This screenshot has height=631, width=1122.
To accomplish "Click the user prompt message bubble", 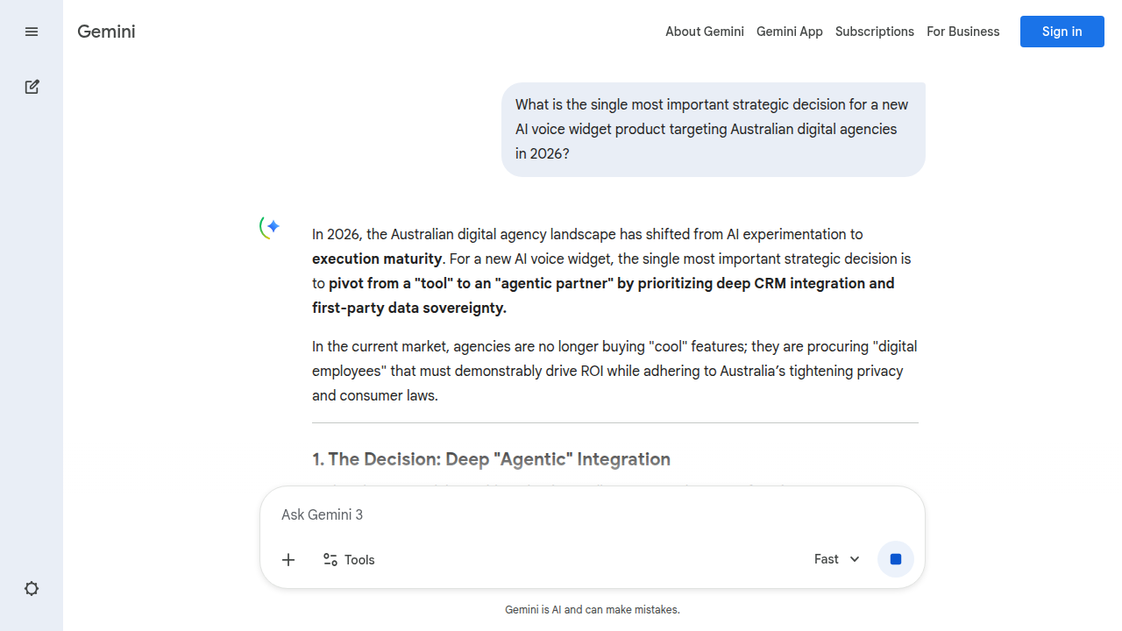I will pyautogui.click(x=713, y=130).
